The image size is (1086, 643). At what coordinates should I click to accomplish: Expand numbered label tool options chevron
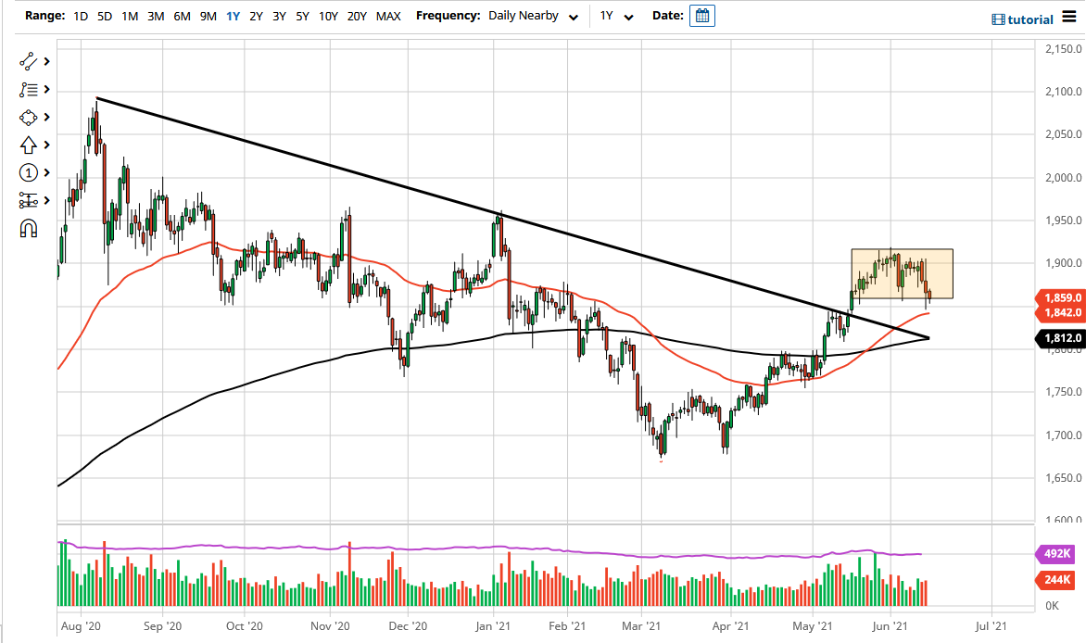pyautogui.click(x=47, y=172)
